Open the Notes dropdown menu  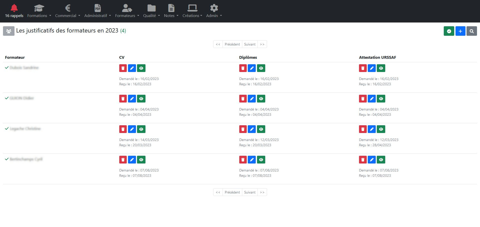pos(171,11)
